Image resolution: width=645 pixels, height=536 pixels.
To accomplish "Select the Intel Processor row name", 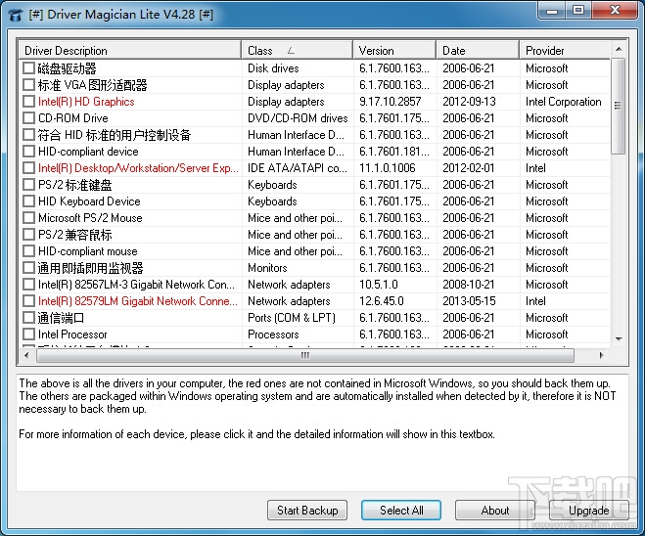I will coord(72,335).
